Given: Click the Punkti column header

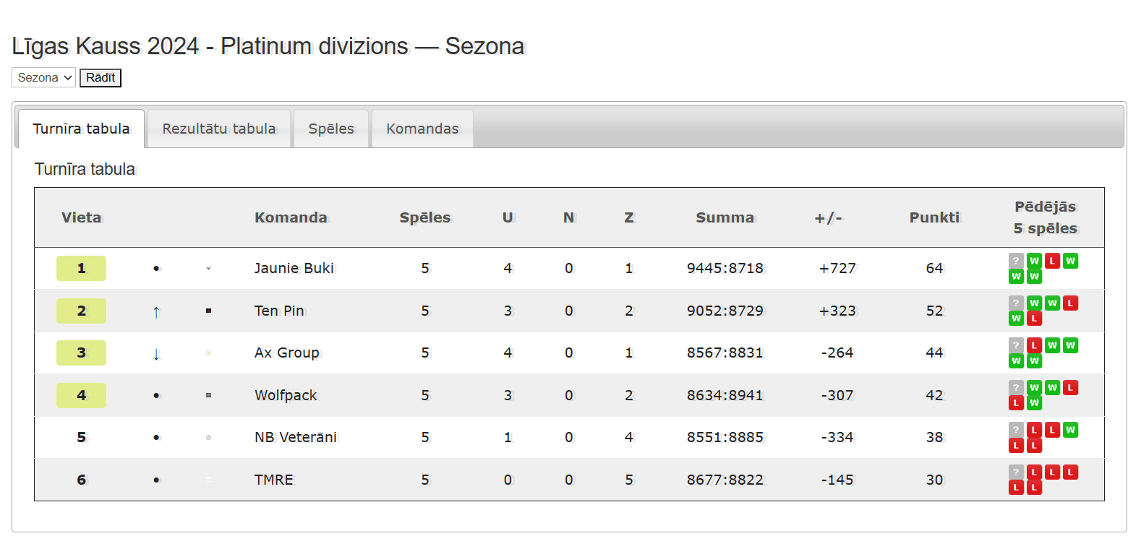Looking at the screenshot, I should [x=934, y=217].
